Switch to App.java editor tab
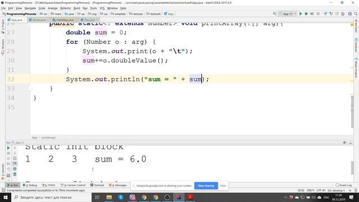Image resolution: width=359 pixels, height=202 pixels. 16,20
